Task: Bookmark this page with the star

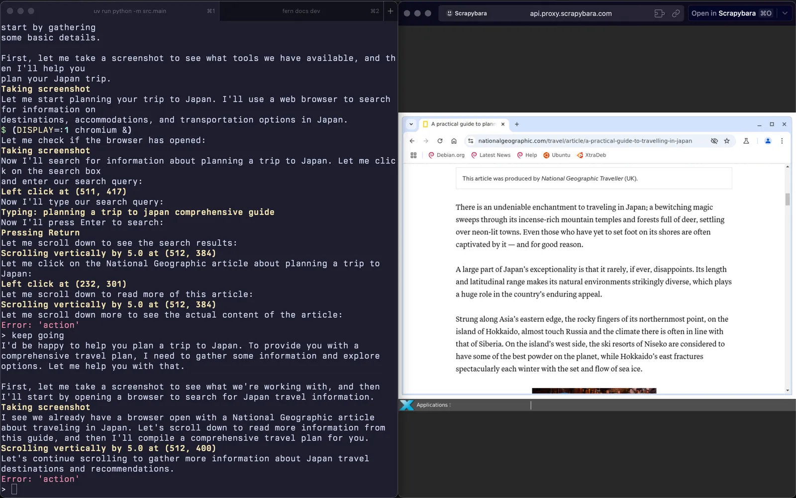Action: click(727, 141)
